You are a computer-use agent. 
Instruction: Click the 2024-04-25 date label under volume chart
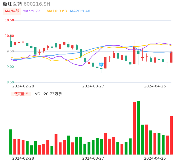click(155, 158)
